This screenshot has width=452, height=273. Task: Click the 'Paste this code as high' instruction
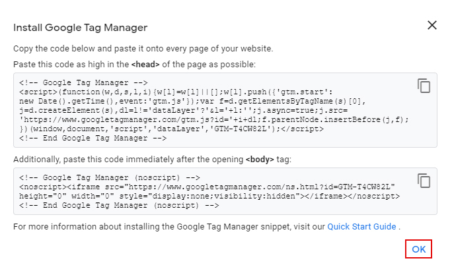(134, 65)
